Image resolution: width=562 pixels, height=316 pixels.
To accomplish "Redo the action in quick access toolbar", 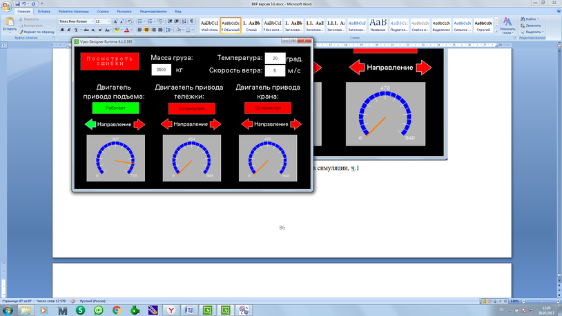I will pos(33,4).
